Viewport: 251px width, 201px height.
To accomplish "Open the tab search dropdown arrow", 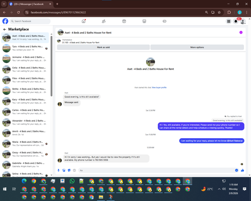I will point(4,4).
